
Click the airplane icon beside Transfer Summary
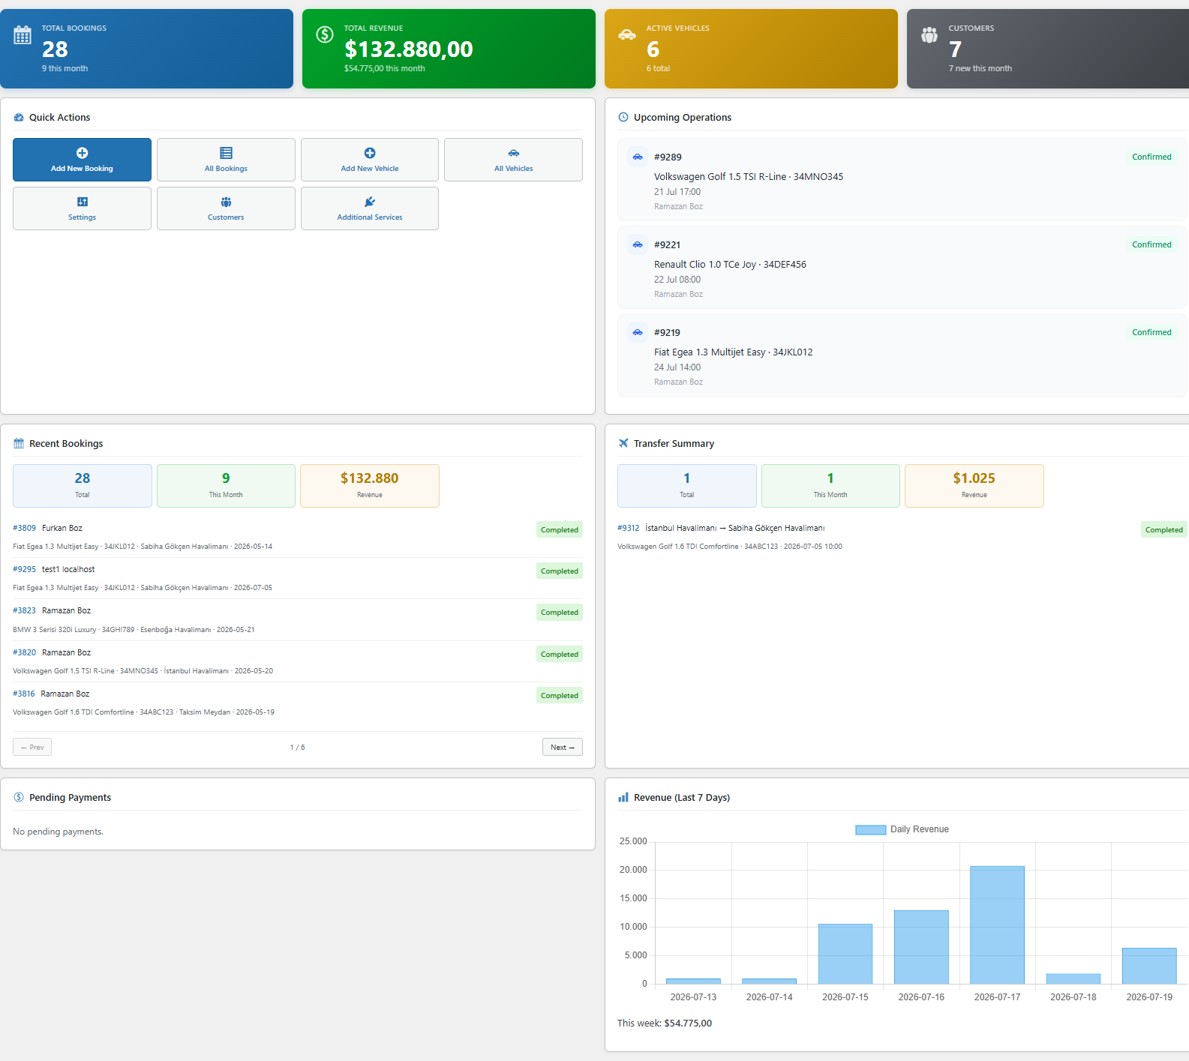(623, 443)
